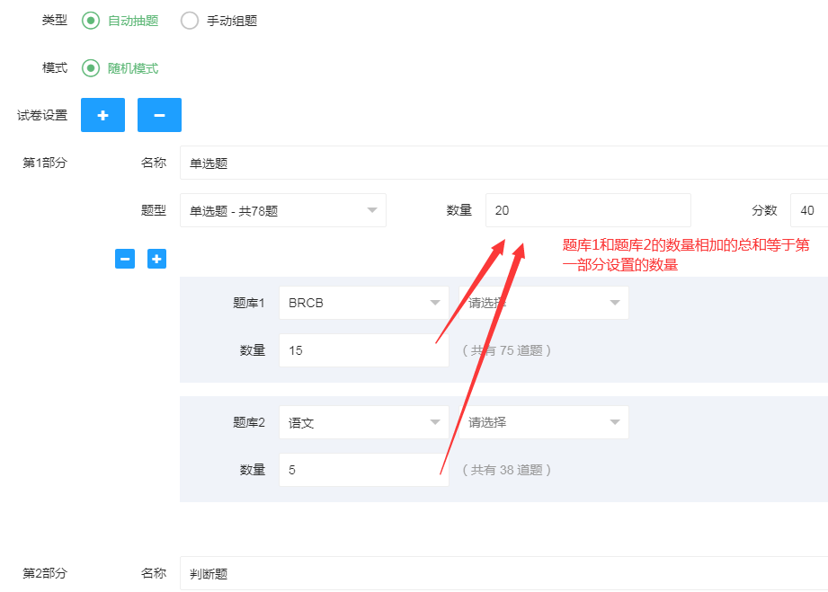Viewport: 828px width, 592px height.
Task: Click the 题库1 数量 field showing 15
Action: 363,350
